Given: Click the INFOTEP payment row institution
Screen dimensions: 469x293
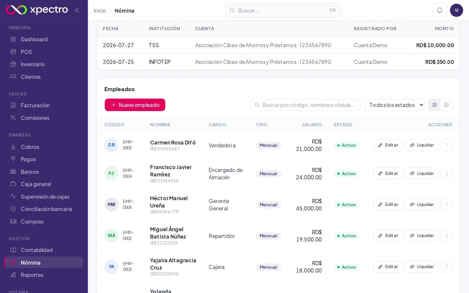Looking at the screenshot, I should click(x=159, y=62).
